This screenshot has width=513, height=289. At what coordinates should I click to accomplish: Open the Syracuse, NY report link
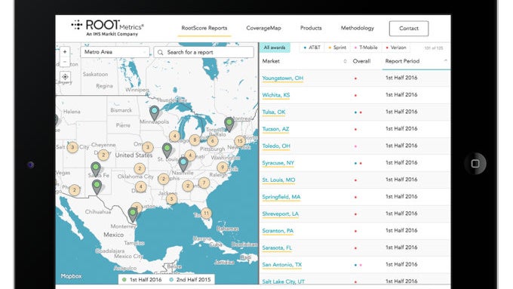[x=278, y=163]
